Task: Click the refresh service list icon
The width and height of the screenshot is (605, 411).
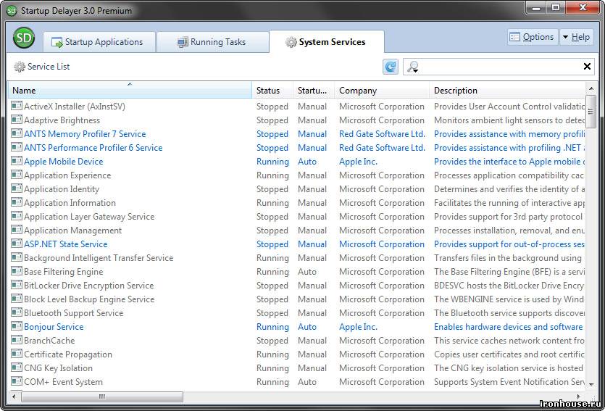Action: [x=391, y=67]
